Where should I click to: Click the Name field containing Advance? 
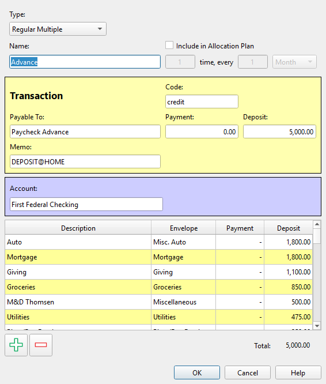85,62
